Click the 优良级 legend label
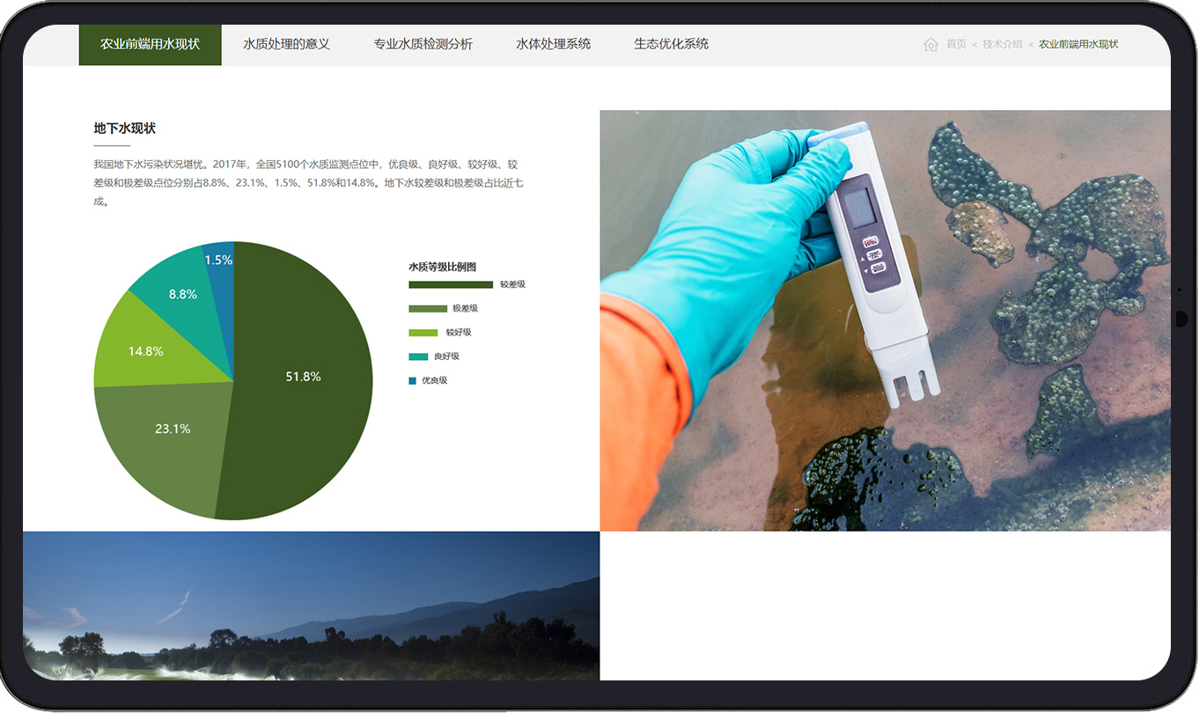Screen dimensions: 1199x713 pyautogui.click(x=434, y=380)
